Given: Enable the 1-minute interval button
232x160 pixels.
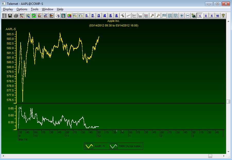Looking at the screenshot, I should pyautogui.click(x=200, y=15).
